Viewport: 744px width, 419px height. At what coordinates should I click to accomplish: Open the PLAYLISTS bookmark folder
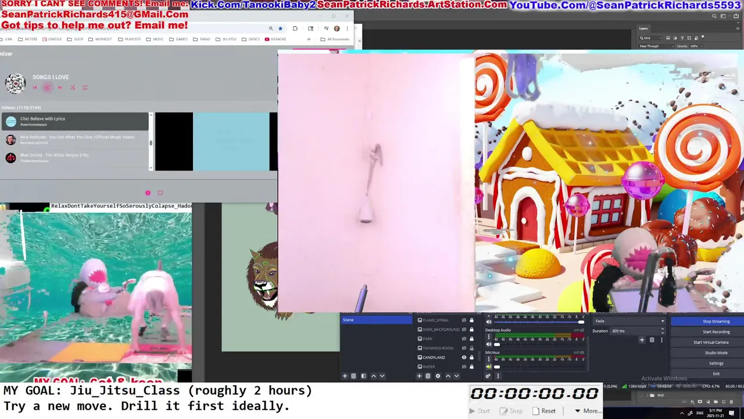click(x=129, y=39)
